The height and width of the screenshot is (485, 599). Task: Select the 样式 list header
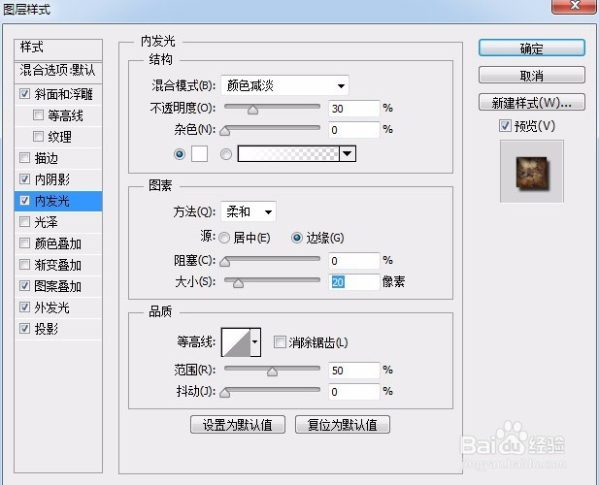coord(58,48)
